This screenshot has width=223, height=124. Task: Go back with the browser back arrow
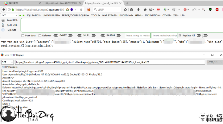point(4,10)
